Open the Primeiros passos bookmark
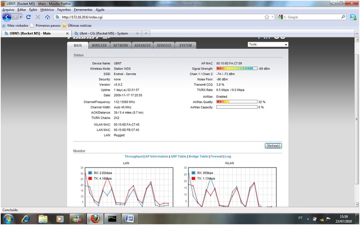Image resolution: width=360 pixels, height=225 pixels. pos(45,26)
